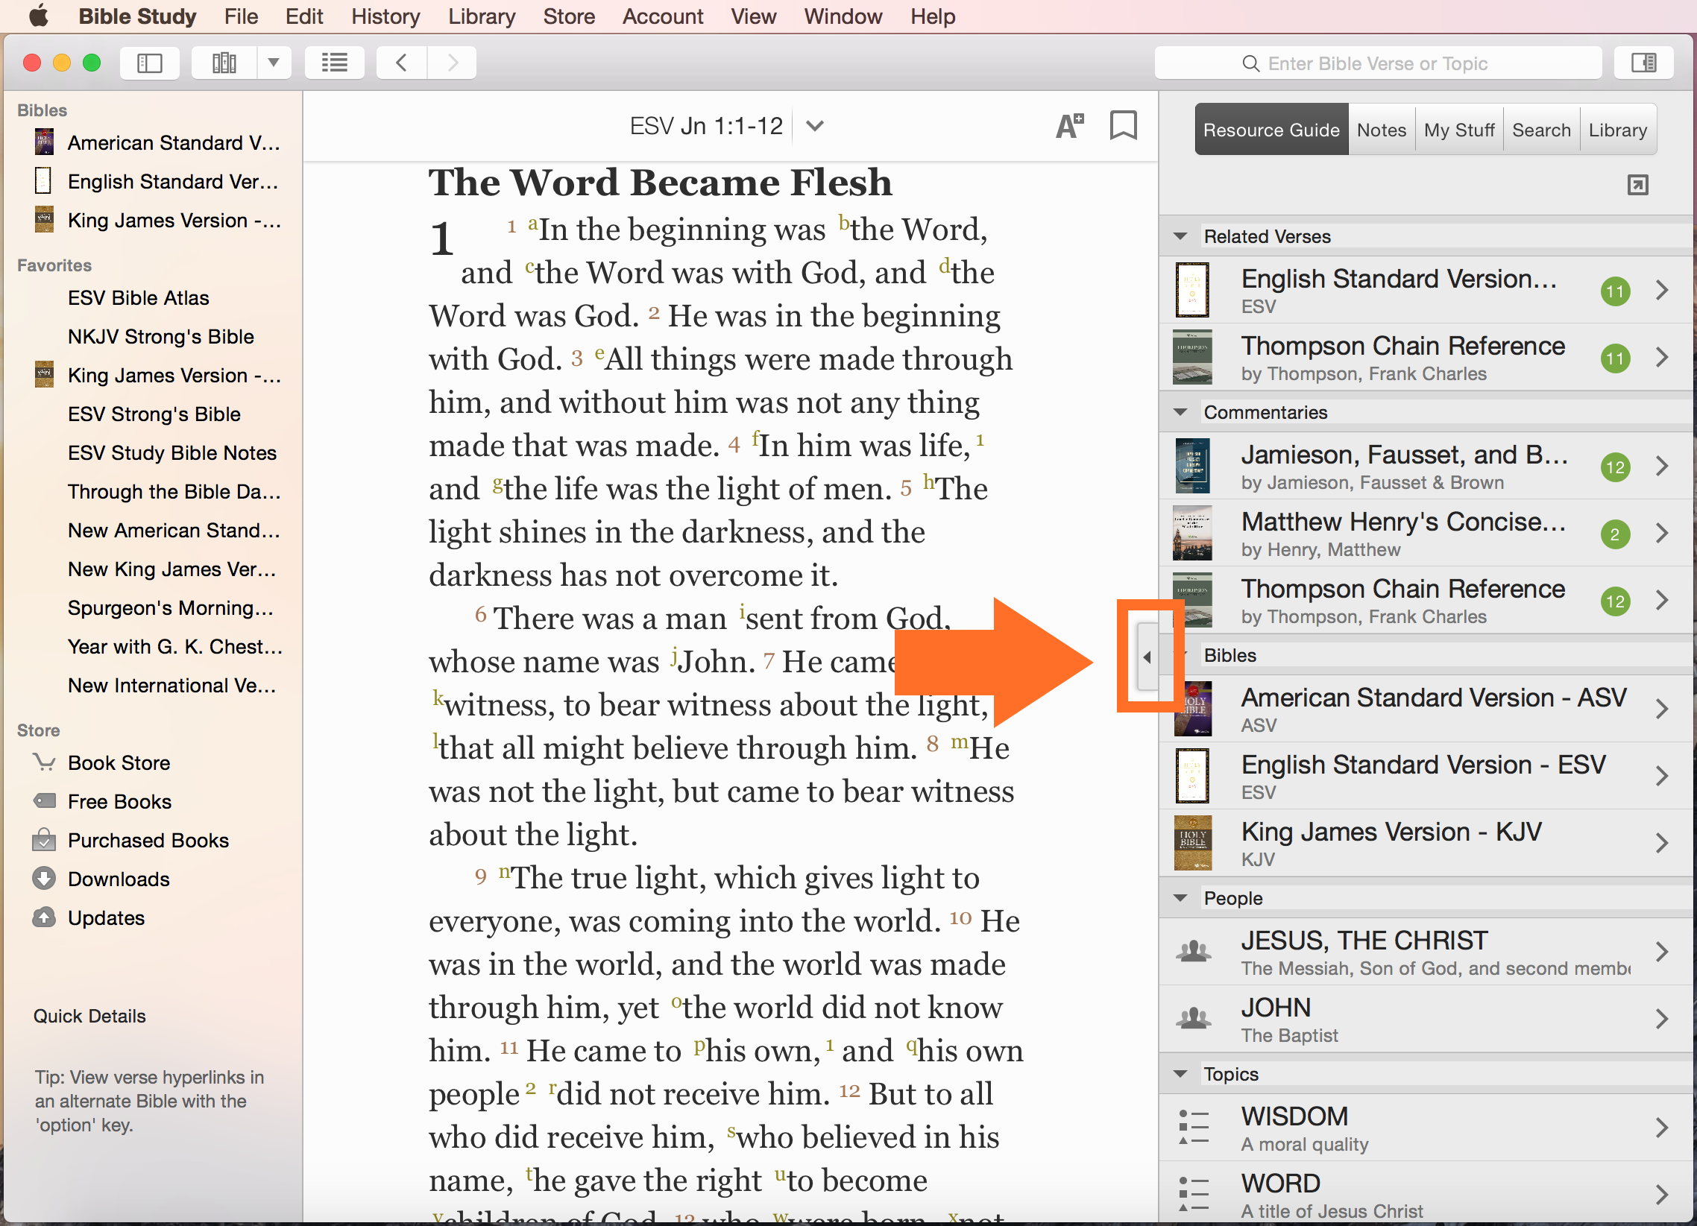Collapse the right panel with the side arrow handle
This screenshot has height=1226, width=1697.
(1147, 657)
